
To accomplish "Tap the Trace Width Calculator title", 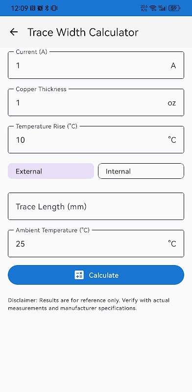I will [83, 32].
